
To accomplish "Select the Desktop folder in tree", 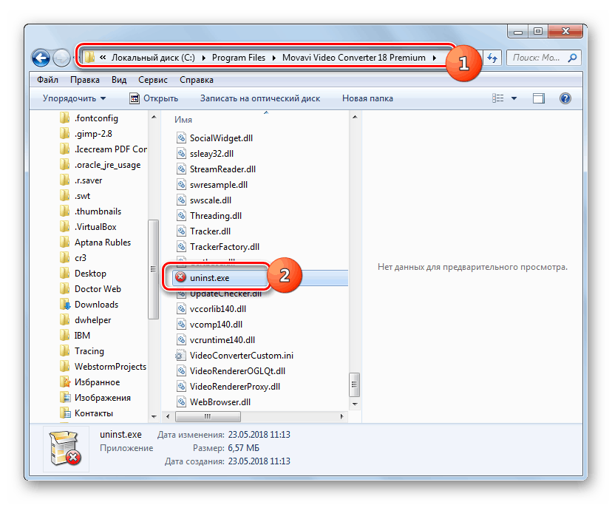I will click(x=90, y=274).
